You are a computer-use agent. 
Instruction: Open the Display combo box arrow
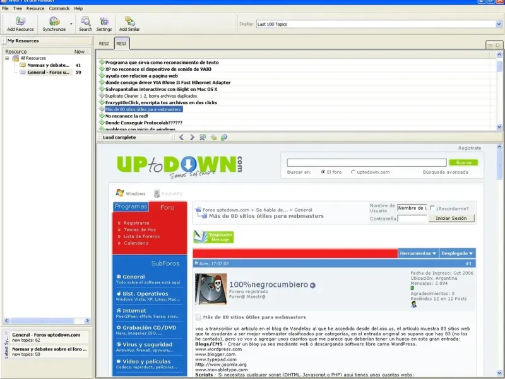click(x=499, y=24)
